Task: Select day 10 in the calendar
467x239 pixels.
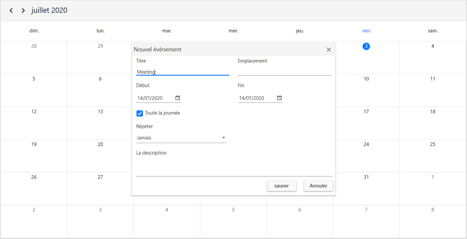Action: (x=366, y=79)
